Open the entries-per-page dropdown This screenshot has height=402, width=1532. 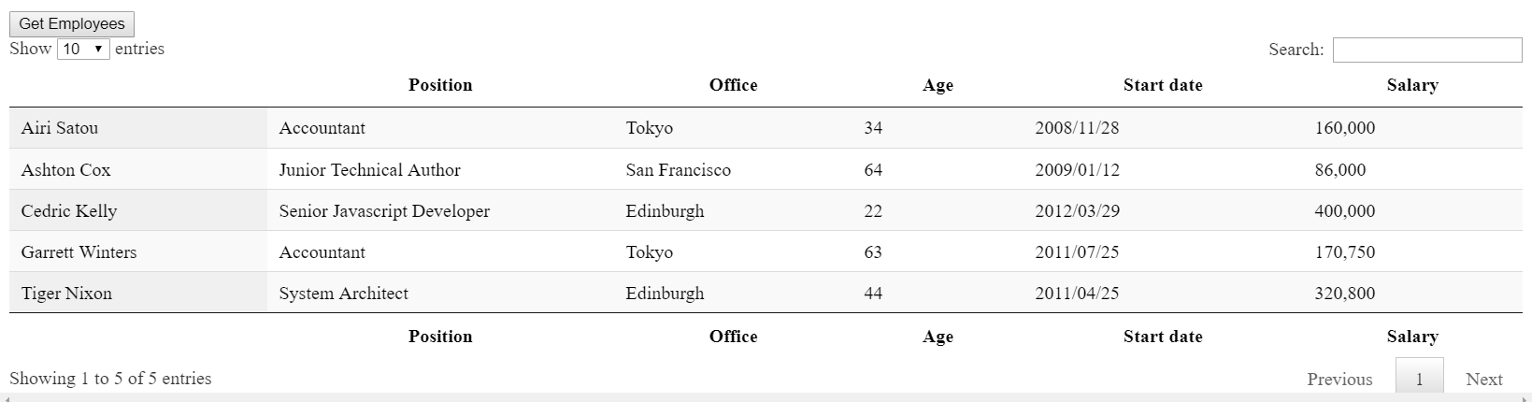tap(83, 49)
